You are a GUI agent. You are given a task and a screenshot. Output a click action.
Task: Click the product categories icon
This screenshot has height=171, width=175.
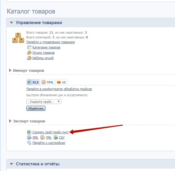click(x=29, y=47)
